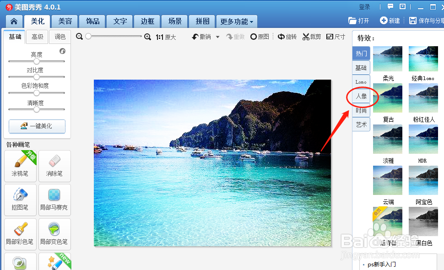Image resolution: width=444 pixels, height=270 pixels.
Task: Click the 一键美化 button
Action: pos(37,126)
